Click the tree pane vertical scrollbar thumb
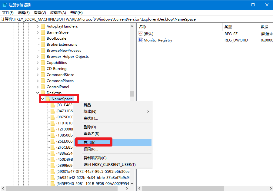Image resolution: width=273 pixels, height=191 pixels. (x=132, y=94)
